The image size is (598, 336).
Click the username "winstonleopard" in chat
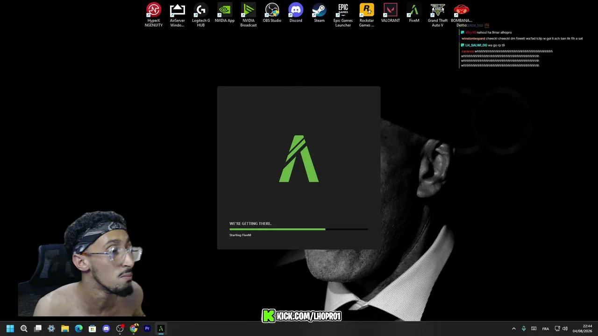point(473,39)
